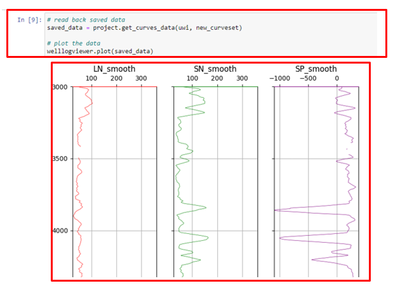Click the '# read back saved data' comment

click(86, 20)
